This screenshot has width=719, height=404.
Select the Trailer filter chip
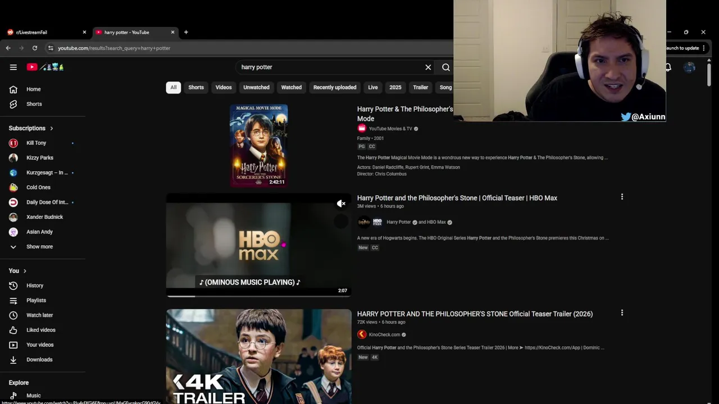click(x=421, y=88)
